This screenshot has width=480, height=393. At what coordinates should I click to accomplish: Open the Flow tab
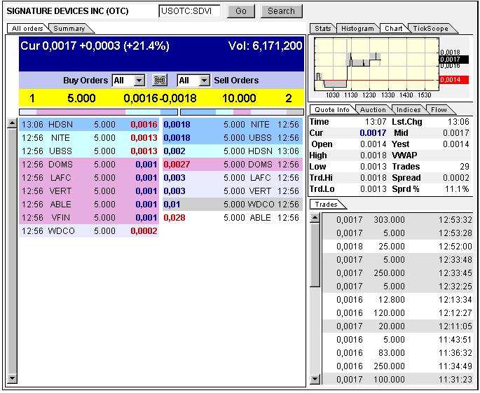[x=439, y=109]
